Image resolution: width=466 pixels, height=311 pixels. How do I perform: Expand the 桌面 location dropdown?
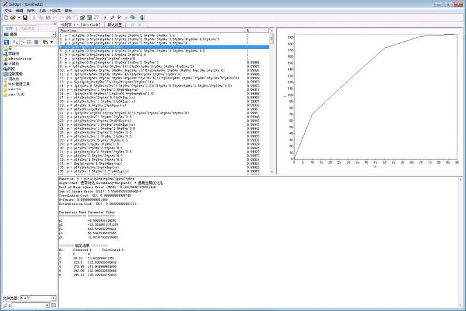click(53, 34)
